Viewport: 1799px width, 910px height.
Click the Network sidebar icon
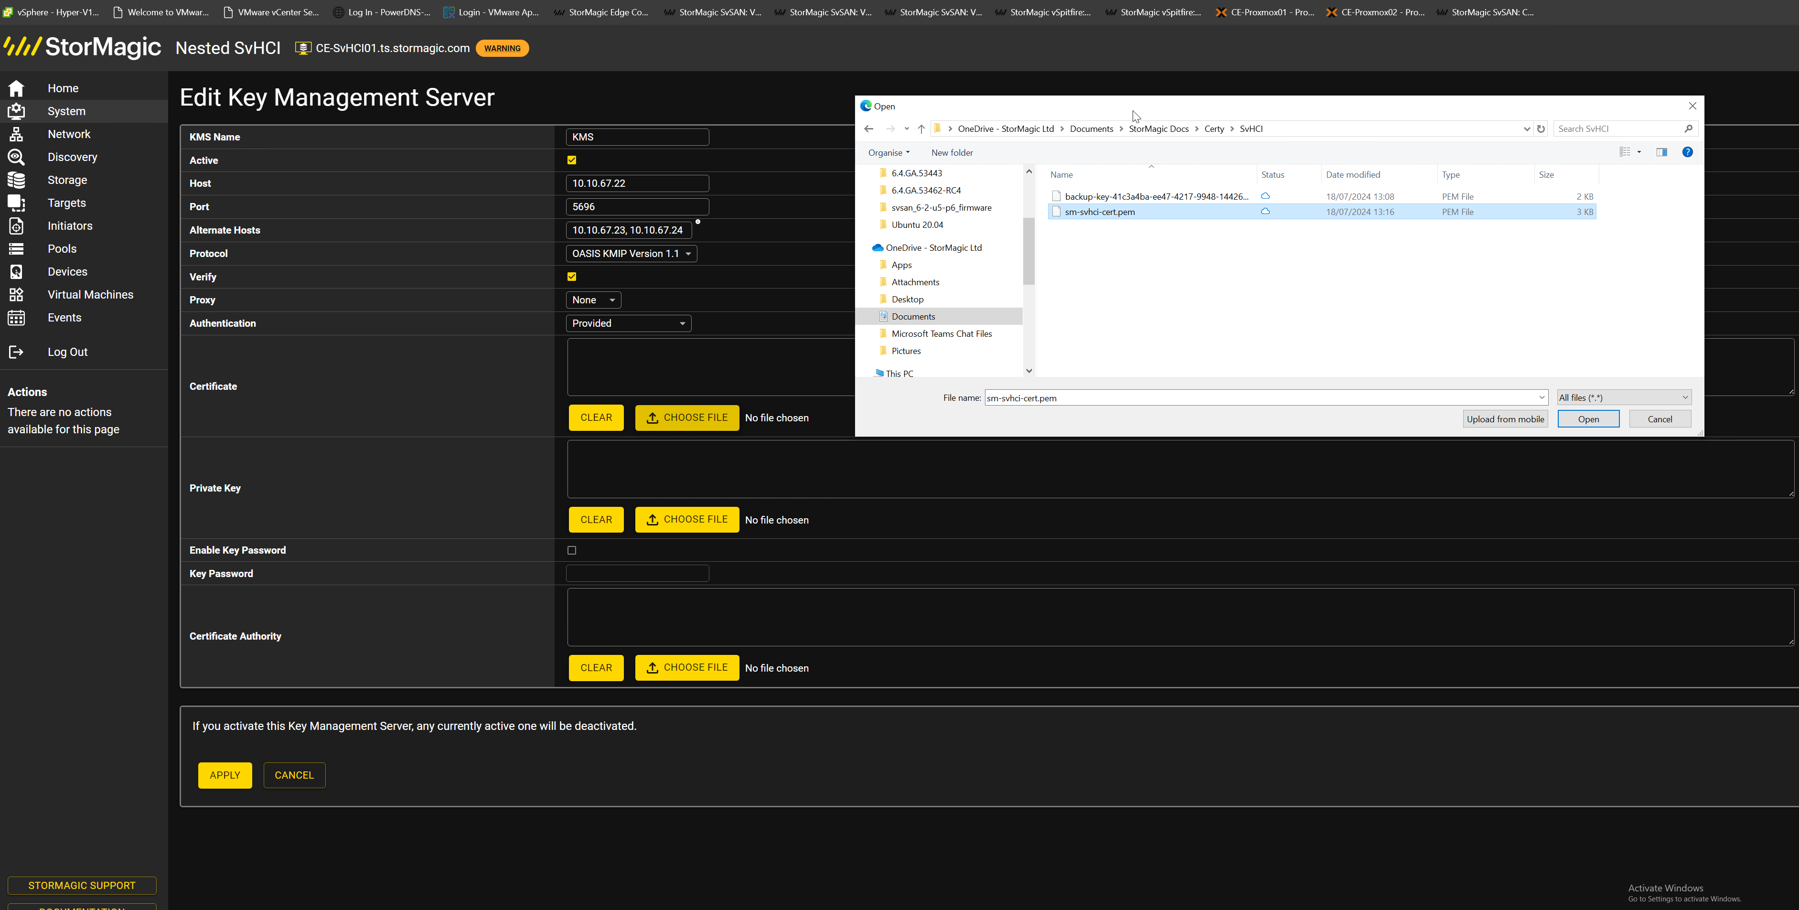pos(16,134)
